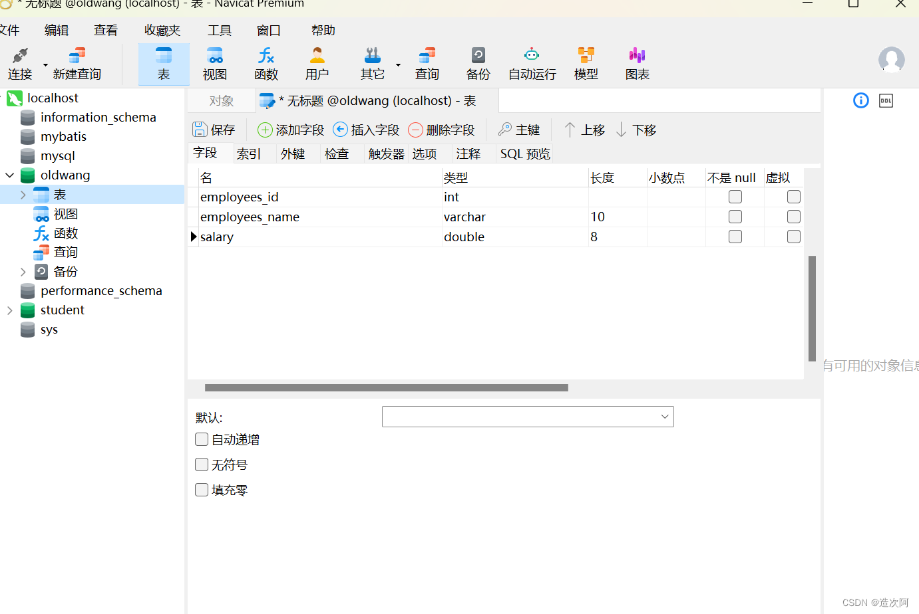Select the sys database
The width and height of the screenshot is (919, 614).
click(x=49, y=330)
